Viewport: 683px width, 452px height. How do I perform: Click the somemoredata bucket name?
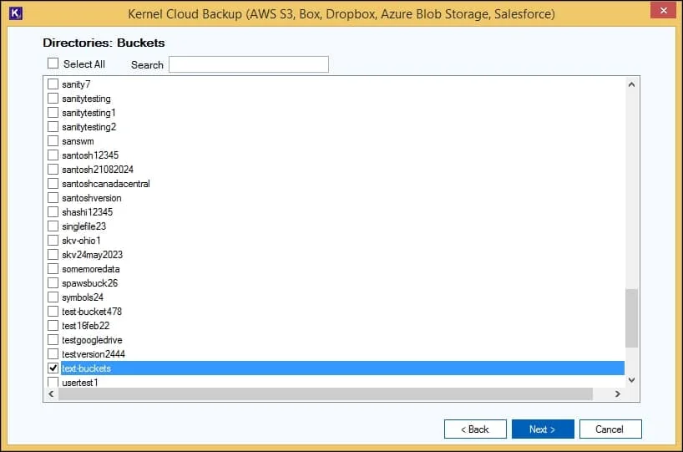91,269
